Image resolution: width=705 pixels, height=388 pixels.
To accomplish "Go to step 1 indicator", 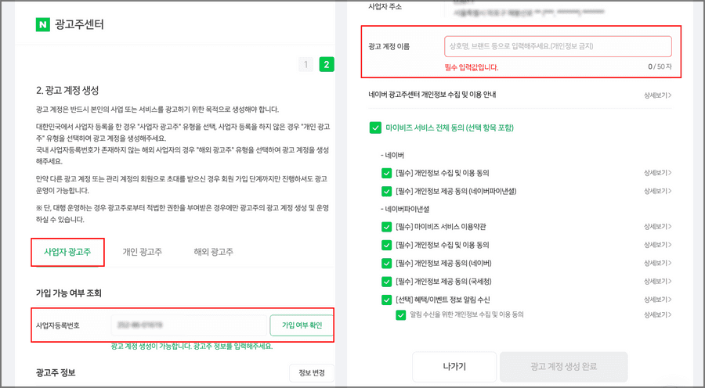I will click(305, 65).
